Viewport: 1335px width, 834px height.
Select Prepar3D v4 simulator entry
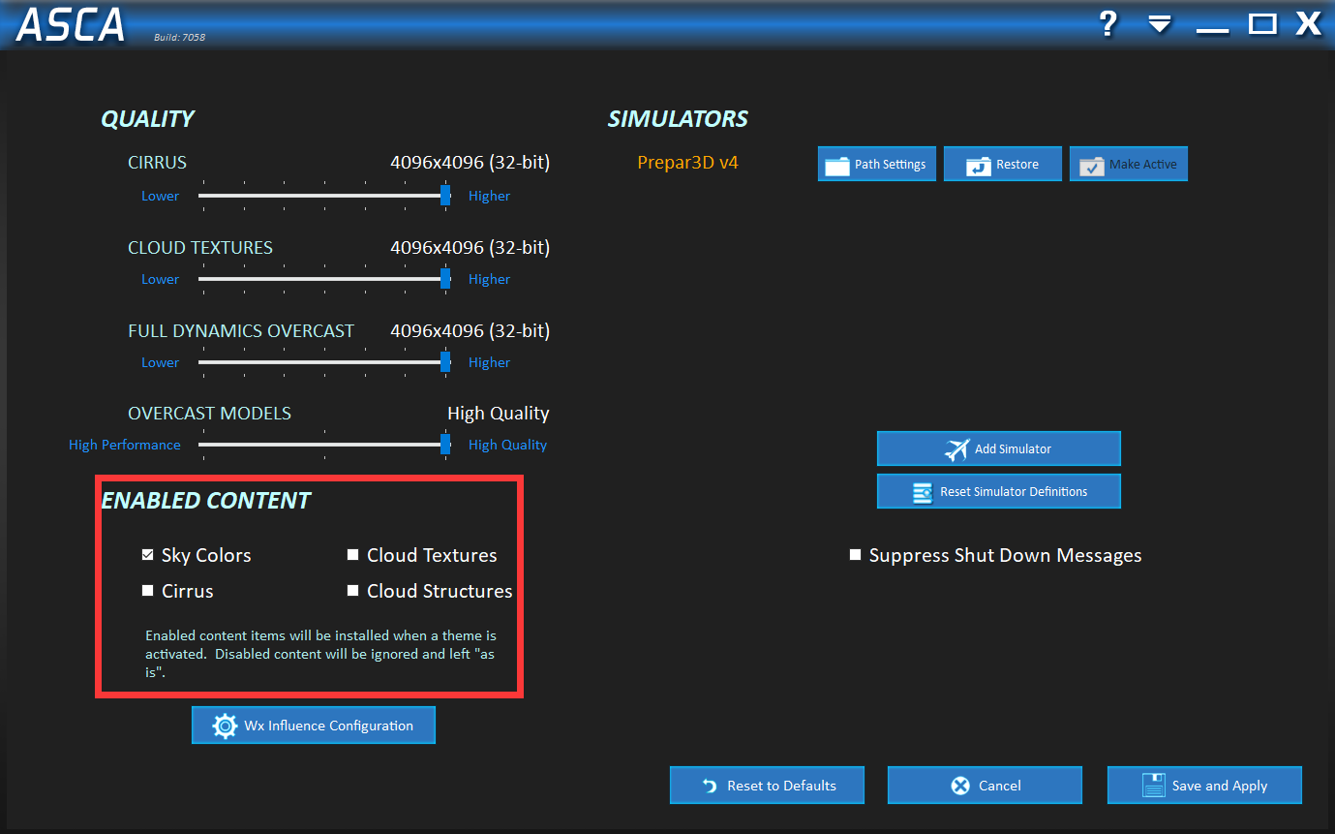[687, 163]
